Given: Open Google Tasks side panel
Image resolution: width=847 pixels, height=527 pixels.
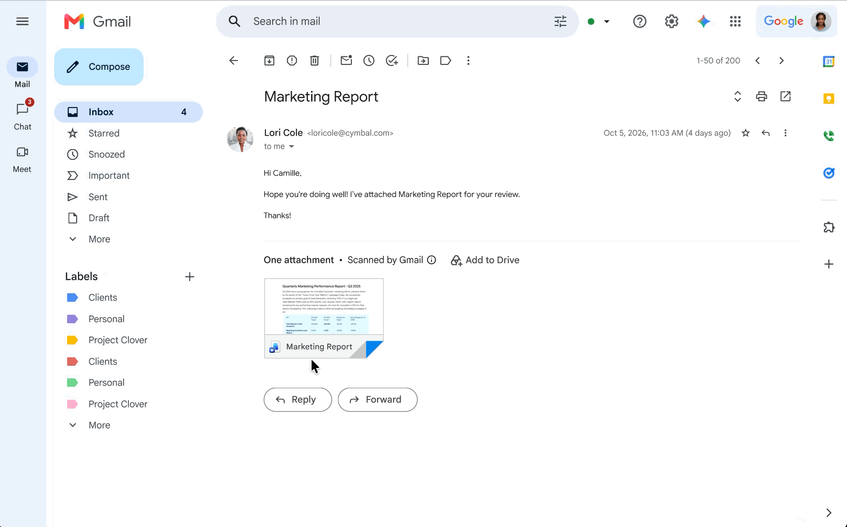Looking at the screenshot, I should point(829,173).
